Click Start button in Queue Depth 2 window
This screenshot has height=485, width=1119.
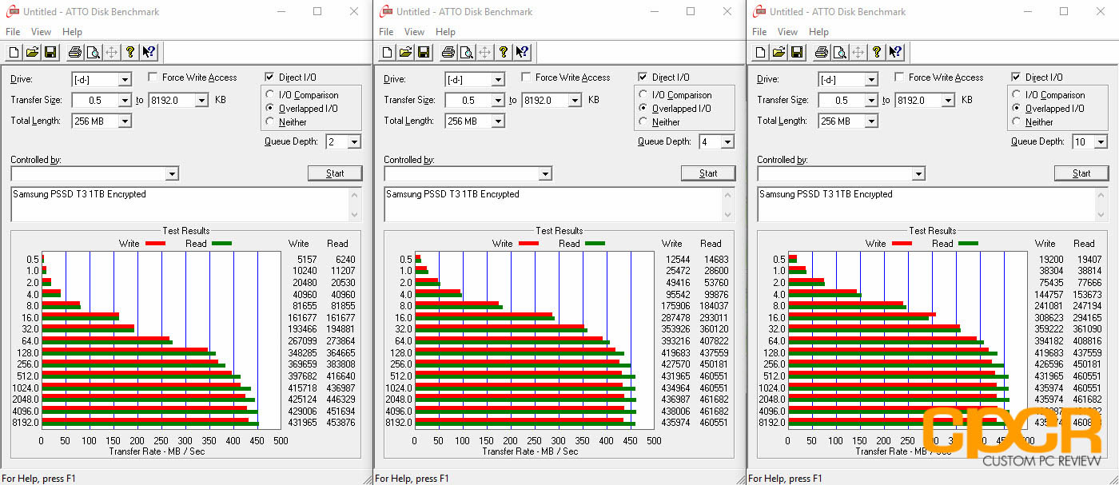click(x=335, y=173)
